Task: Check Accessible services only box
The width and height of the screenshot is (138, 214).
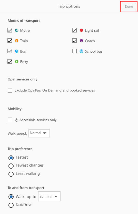Action: pyautogui.click(x=10, y=120)
